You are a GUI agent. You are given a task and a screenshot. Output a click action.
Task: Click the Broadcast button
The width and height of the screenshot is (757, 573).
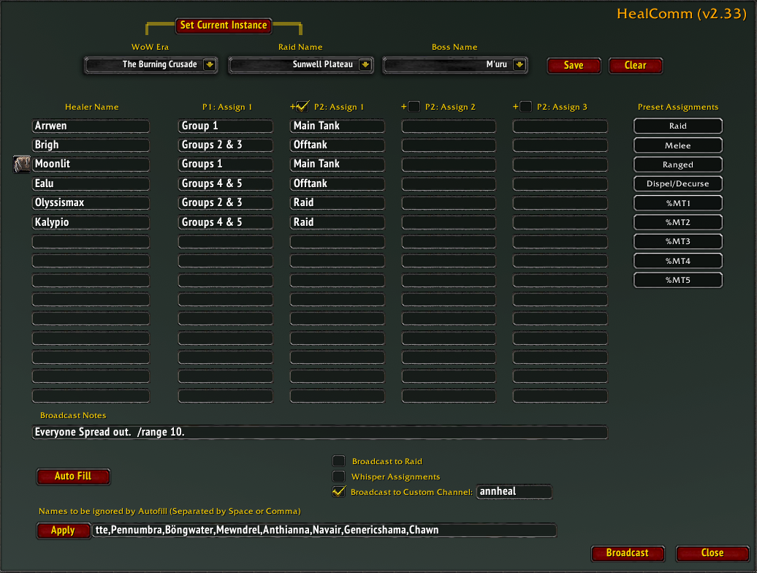628,553
